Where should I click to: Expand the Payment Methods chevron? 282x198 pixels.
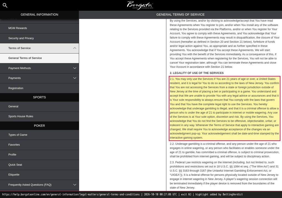pos(75,68)
